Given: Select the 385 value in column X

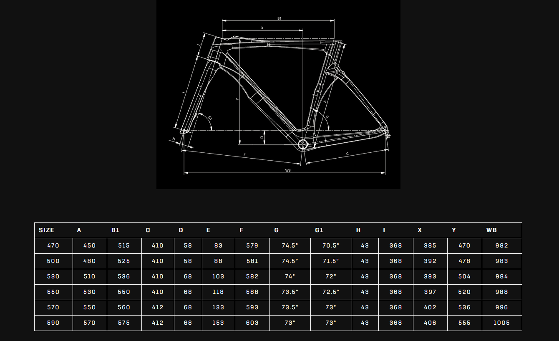Looking at the screenshot, I should point(430,245).
